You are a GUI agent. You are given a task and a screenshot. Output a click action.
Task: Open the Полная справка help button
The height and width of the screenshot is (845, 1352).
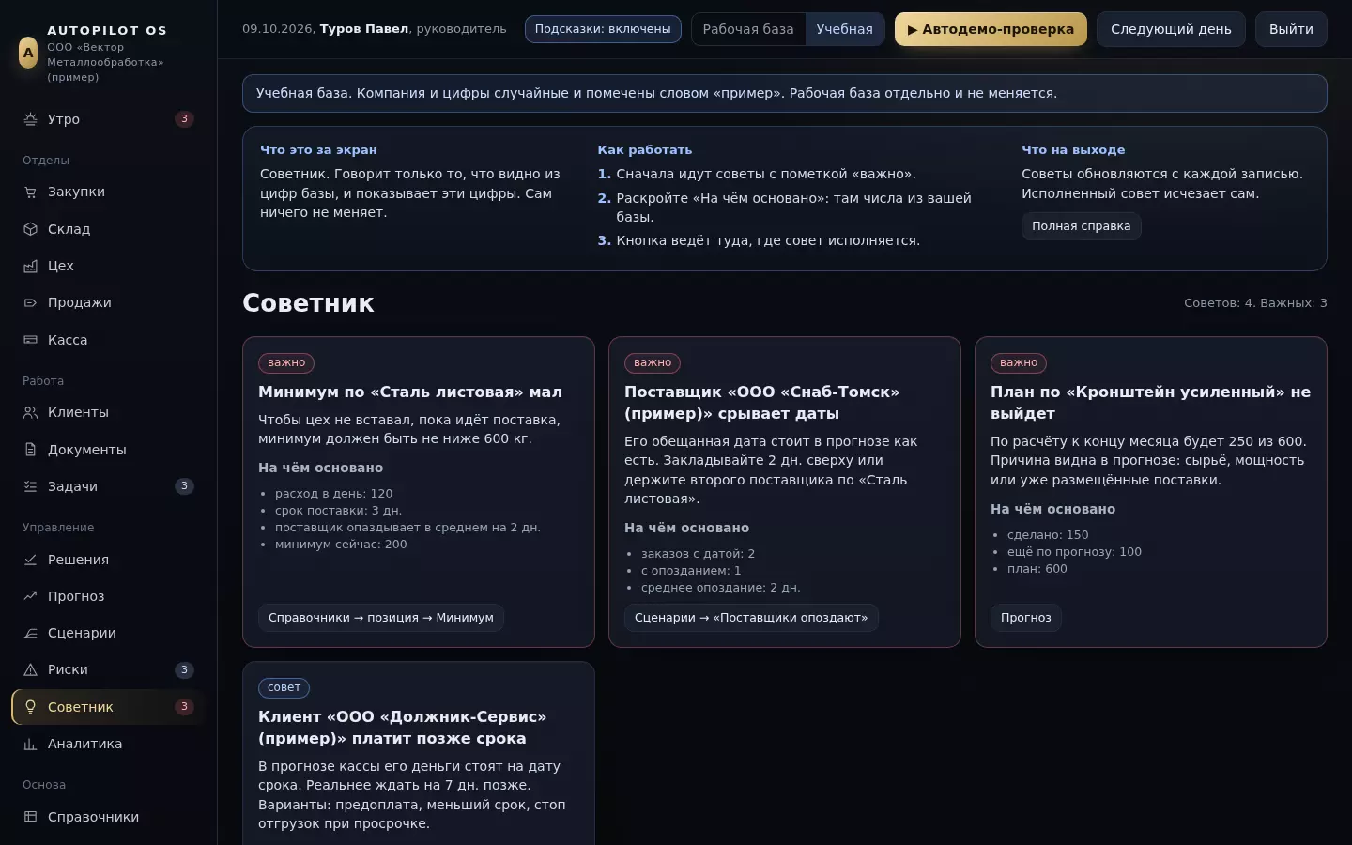pos(1082,226)
